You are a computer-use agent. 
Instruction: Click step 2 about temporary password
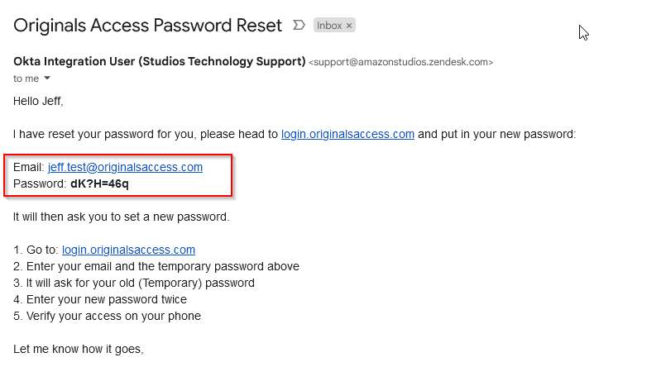click(156, 266)
